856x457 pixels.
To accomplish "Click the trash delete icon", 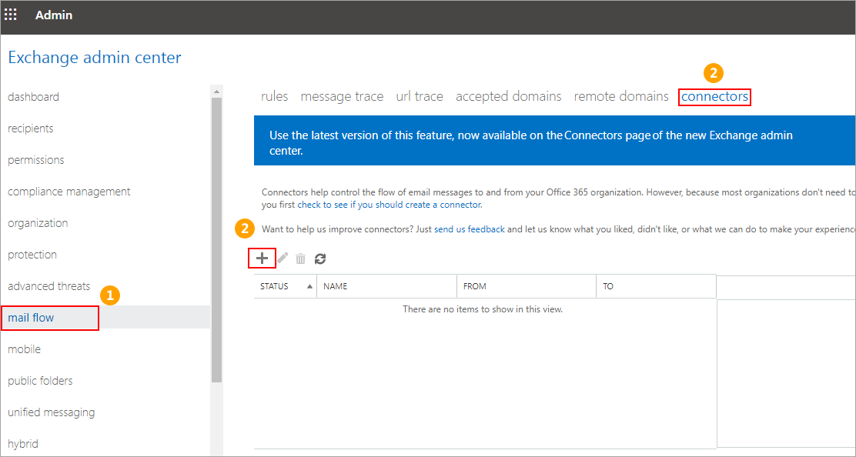I will click(301, 259).
